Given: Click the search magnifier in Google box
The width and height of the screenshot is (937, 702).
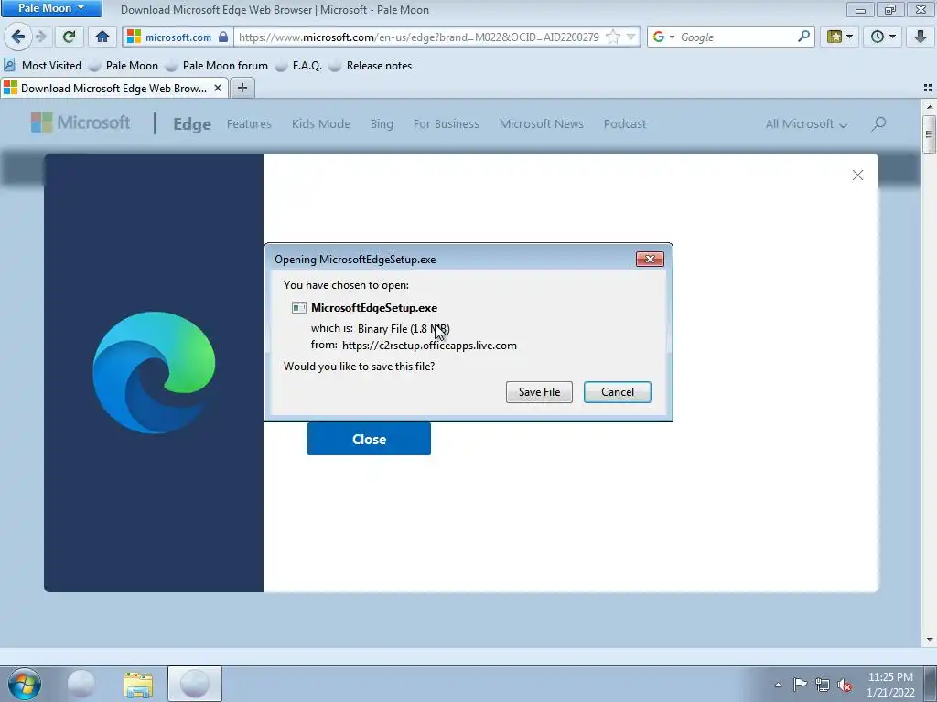Looking at the screenshot, I should (803, 37).
